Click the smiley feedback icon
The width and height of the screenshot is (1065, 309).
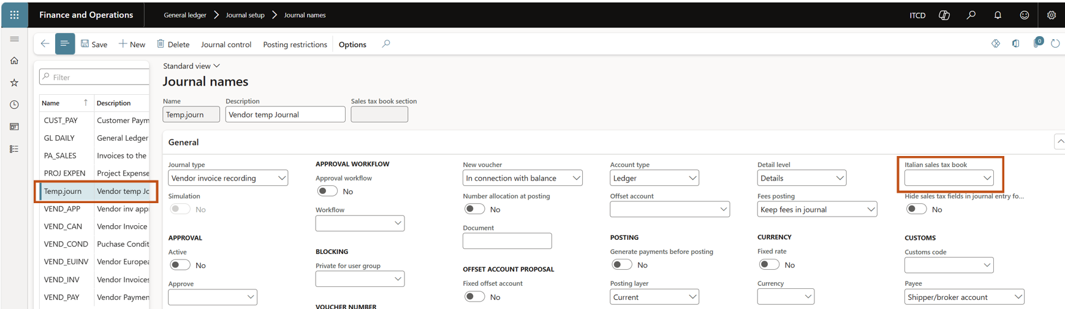pyautogui.click(x=1024, y=15)
